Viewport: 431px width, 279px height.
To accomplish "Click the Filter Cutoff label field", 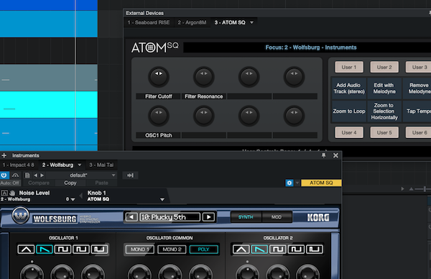I will click(x=158, y=96).
